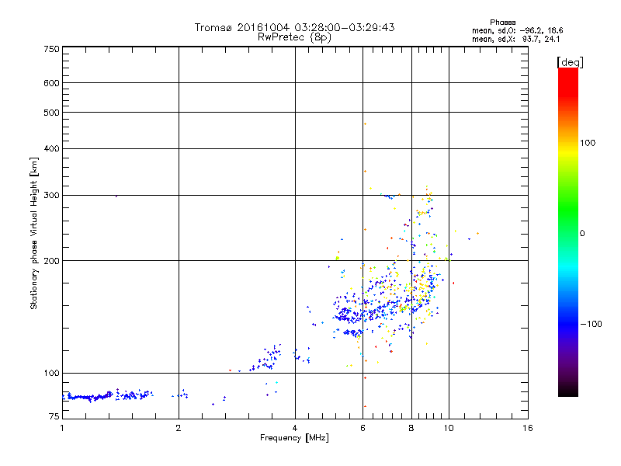Click the y-axis '600' tick label
This screenshot has height=466, width=621.
[51, 83]
